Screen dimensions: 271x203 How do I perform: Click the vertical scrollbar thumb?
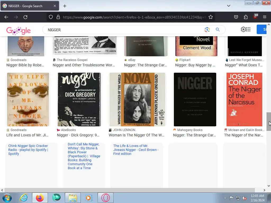coord(269,122)
